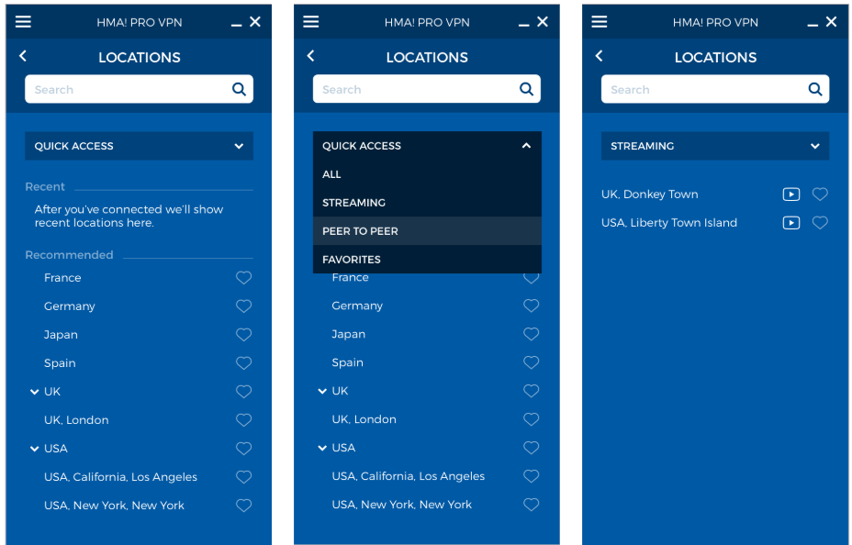Favorite UK, Donkey Town with heart icon
This screenshot has height=545, width=852.
pos(820,195)
